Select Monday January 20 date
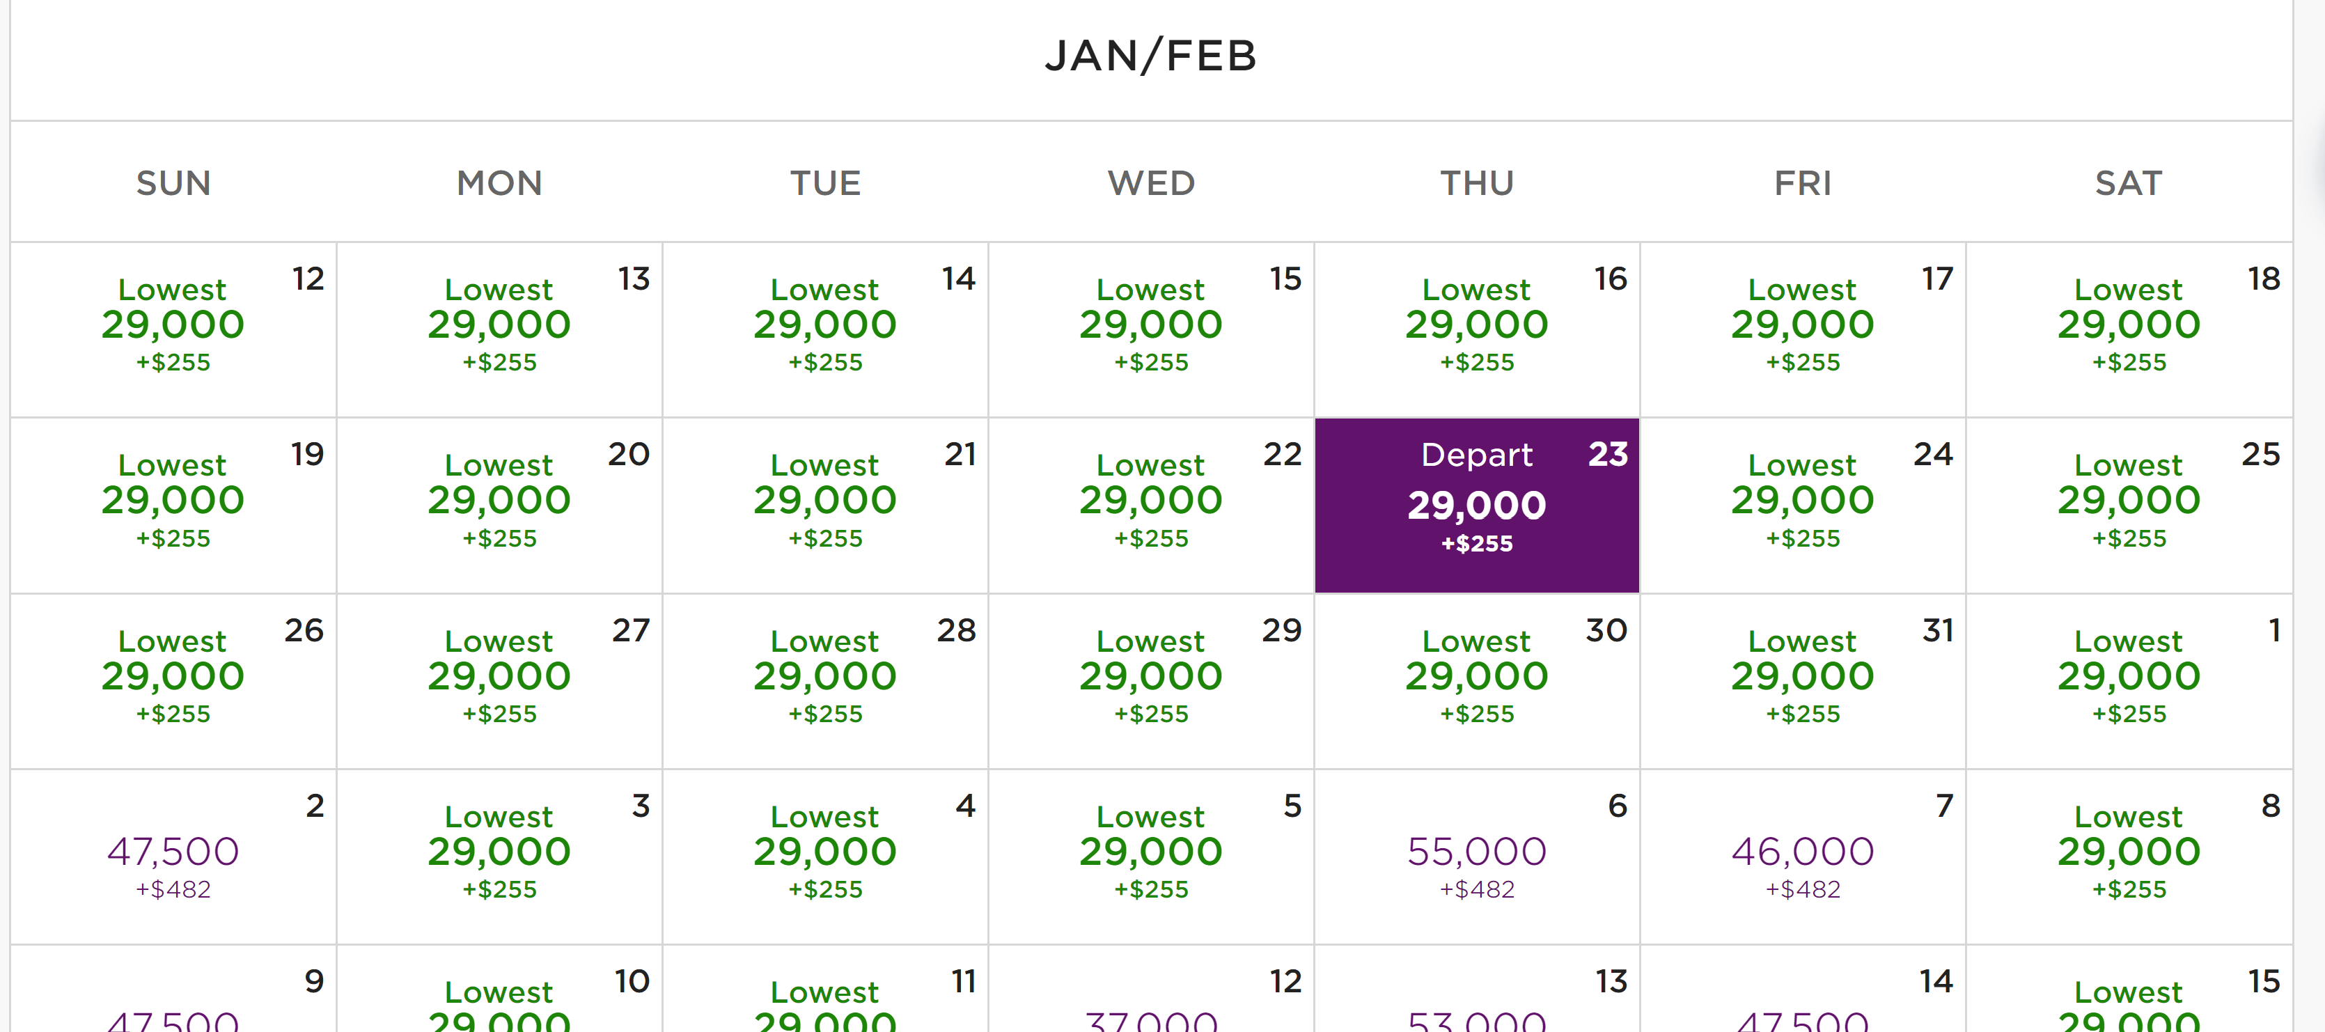Viewport: 2325px width, 1032px height. pos(499,501)
